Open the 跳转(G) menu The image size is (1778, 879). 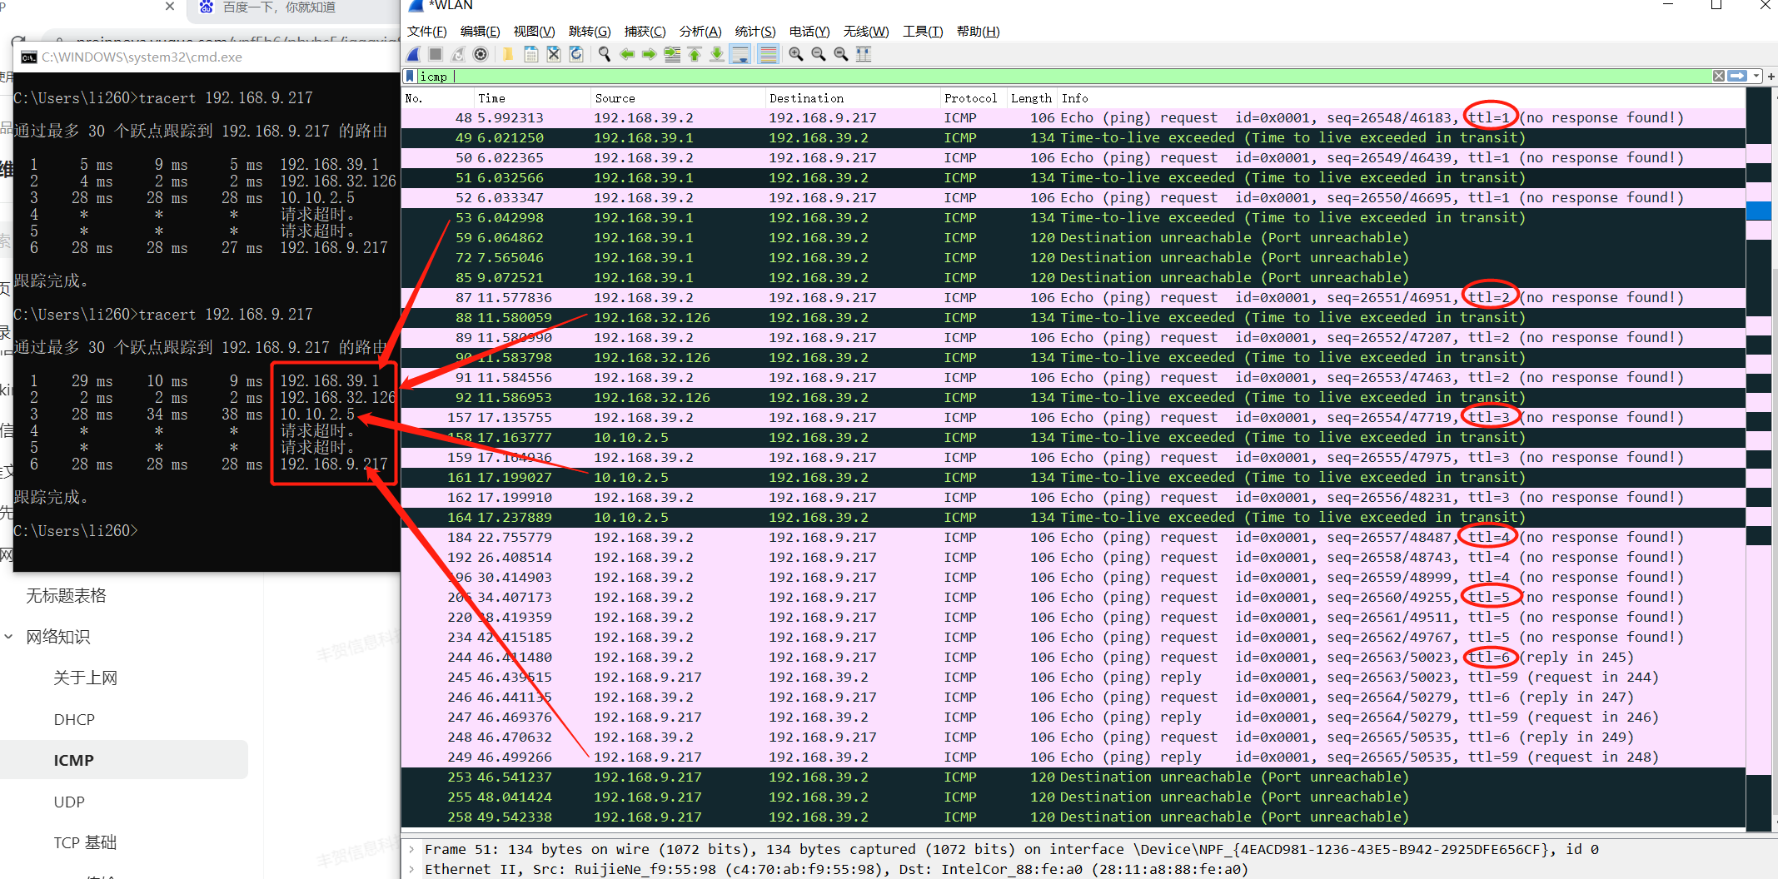[x=590, y=32]
